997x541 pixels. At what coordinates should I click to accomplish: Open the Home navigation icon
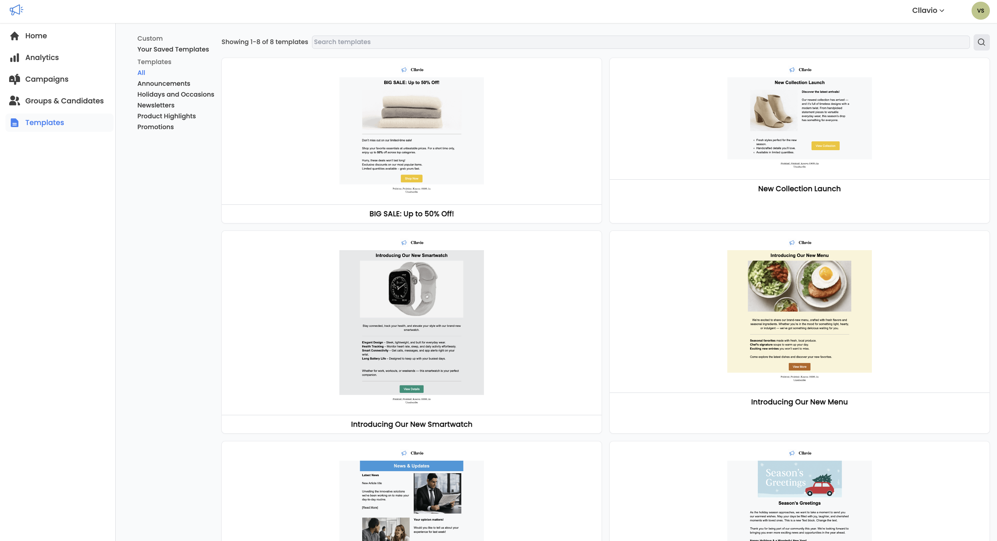tap(14, 36)
